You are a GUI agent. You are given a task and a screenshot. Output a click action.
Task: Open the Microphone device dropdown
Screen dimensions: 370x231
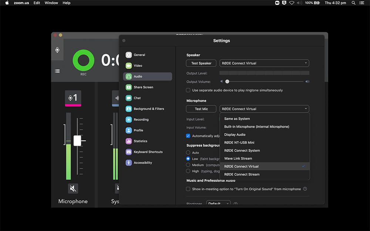(264, 109)
